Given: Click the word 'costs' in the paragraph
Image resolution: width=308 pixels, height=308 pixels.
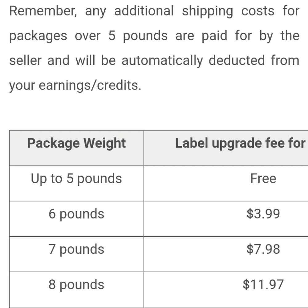Looking at the screenshot, I should click(x=258, y=11).
